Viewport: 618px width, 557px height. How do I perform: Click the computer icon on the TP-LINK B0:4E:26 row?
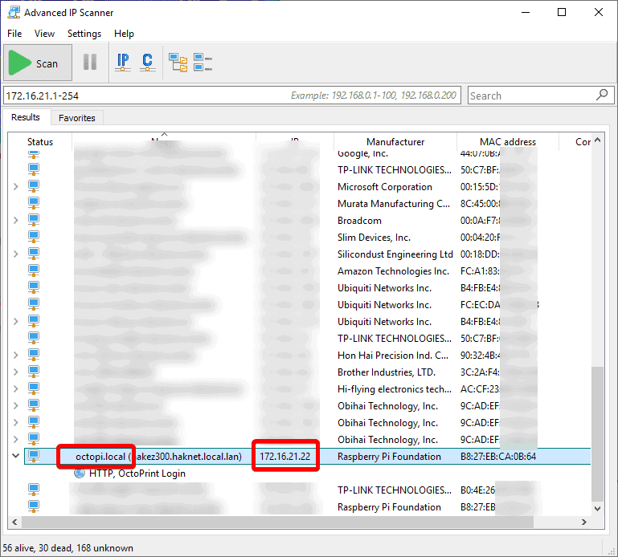34,490
